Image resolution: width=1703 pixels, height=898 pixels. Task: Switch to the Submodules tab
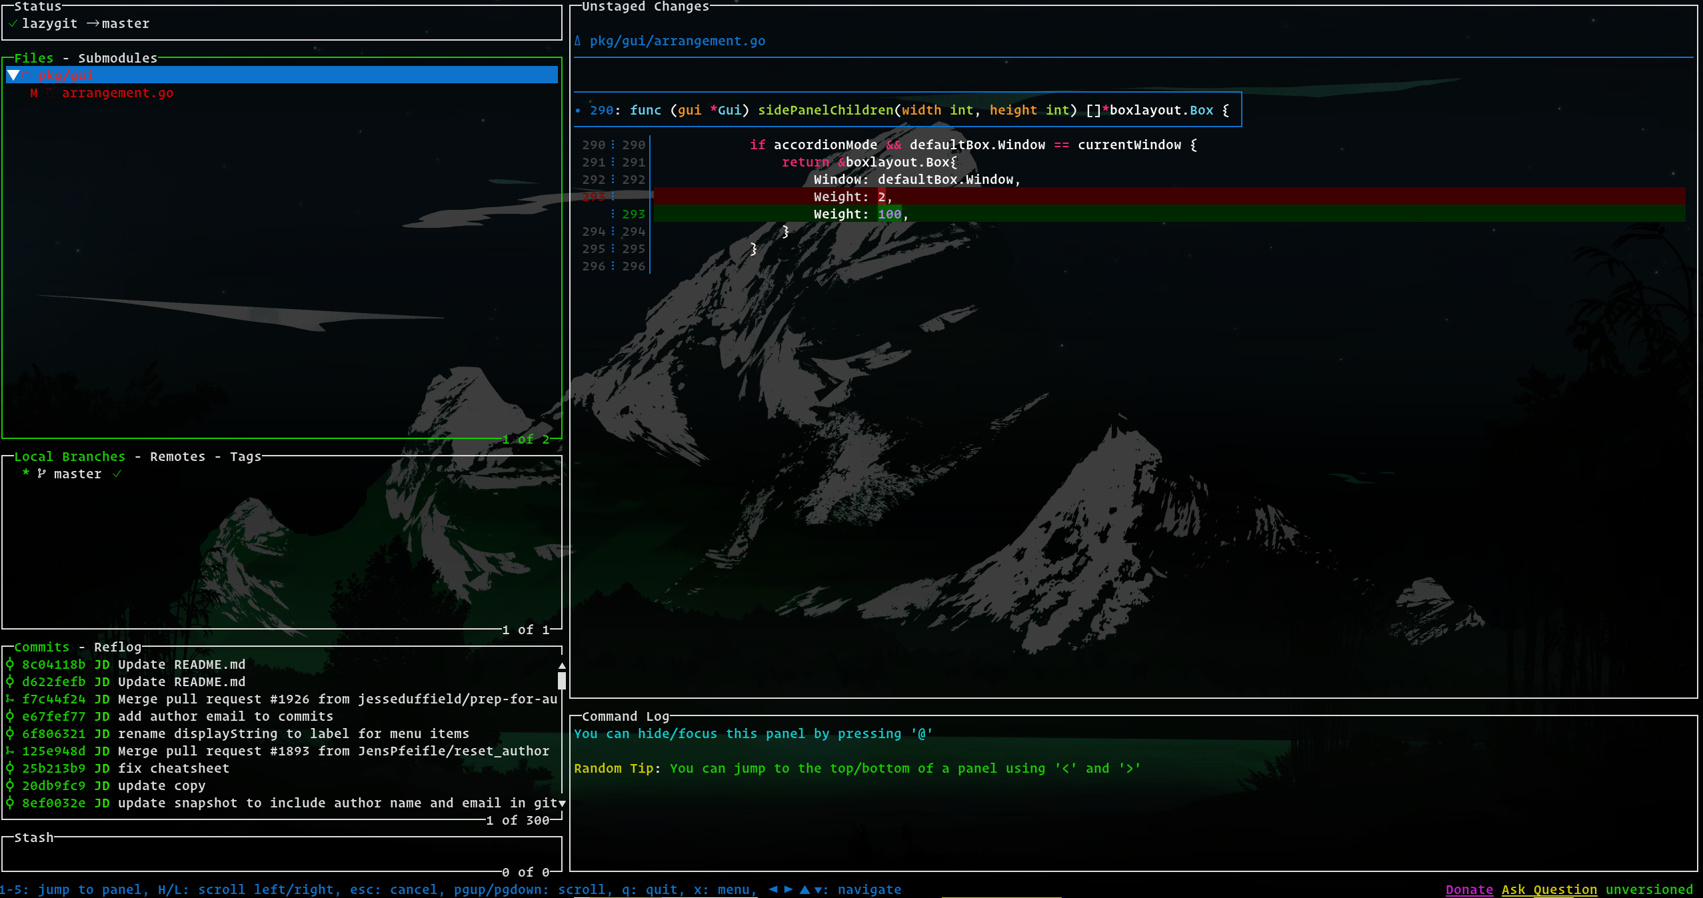coord(117,58)
